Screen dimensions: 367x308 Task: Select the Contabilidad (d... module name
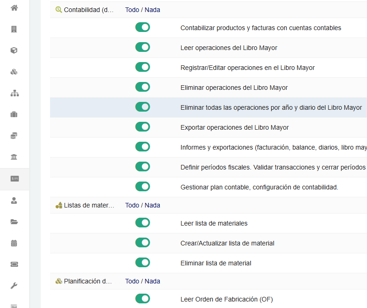(x=89, y=10)
